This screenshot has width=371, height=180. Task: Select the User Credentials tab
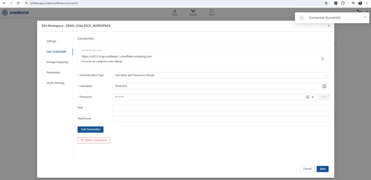(56, 52)
